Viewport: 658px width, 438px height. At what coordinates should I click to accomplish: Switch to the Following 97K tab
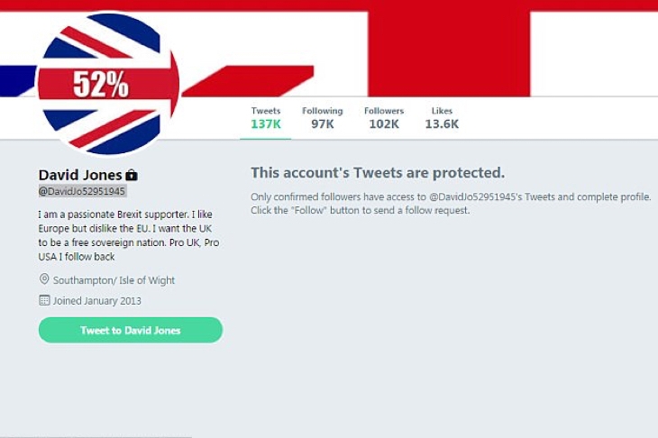pos(323,118)
